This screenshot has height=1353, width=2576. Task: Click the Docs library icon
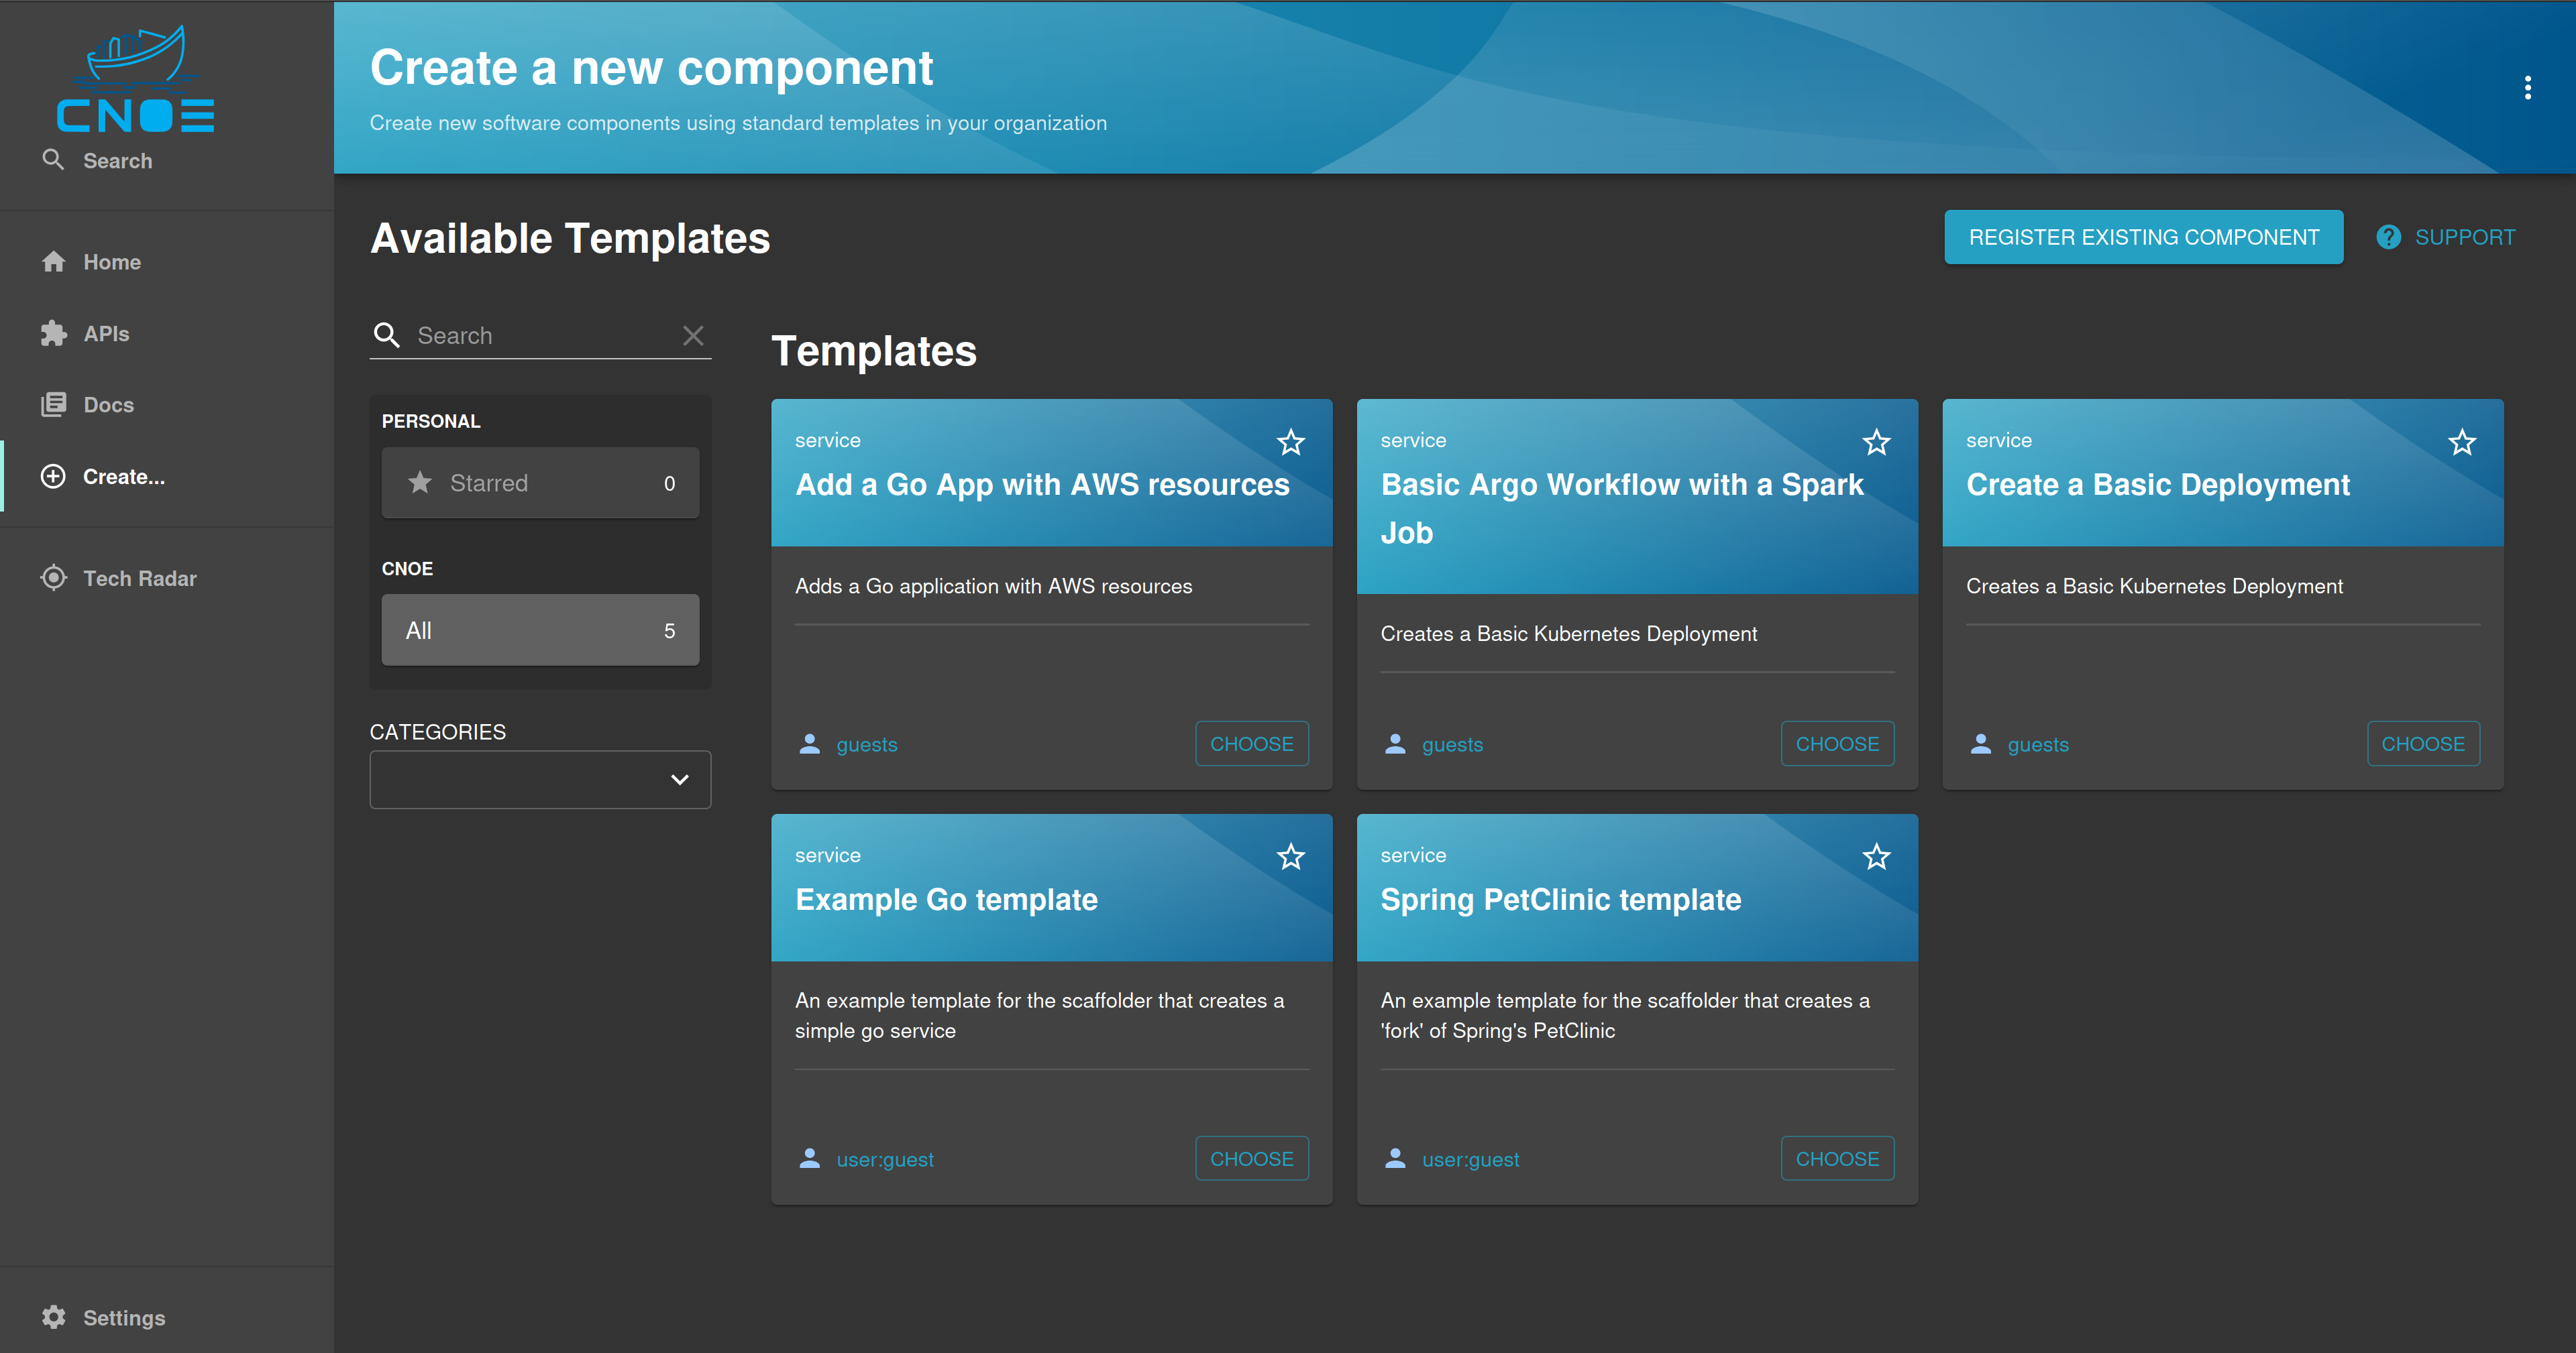coord(54,405)
